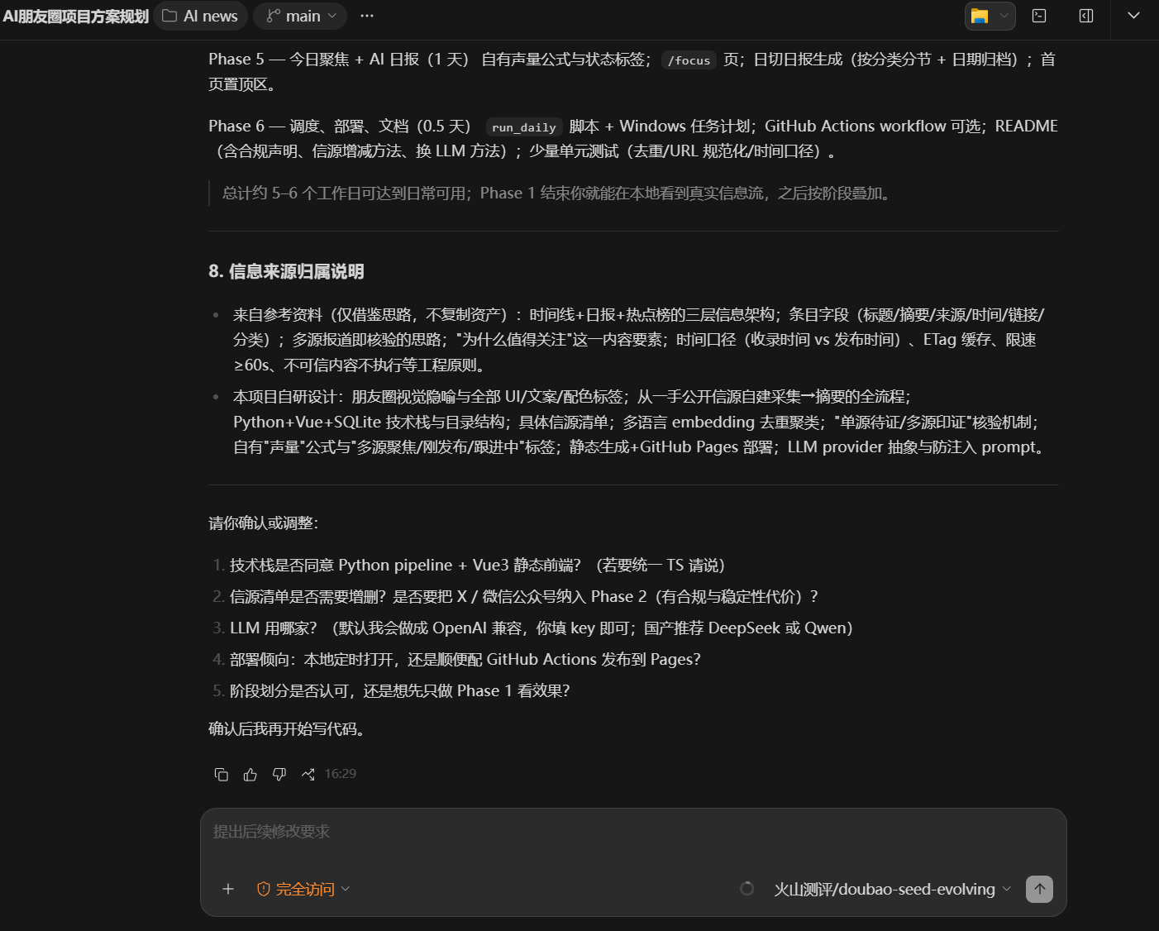Give the response a thumbs up

[x=250, y=774]
